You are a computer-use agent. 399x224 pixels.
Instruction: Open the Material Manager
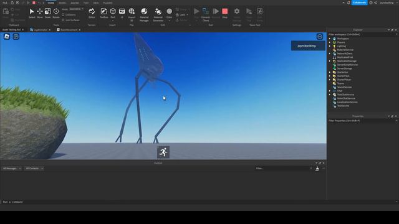[x=144, y=14]
